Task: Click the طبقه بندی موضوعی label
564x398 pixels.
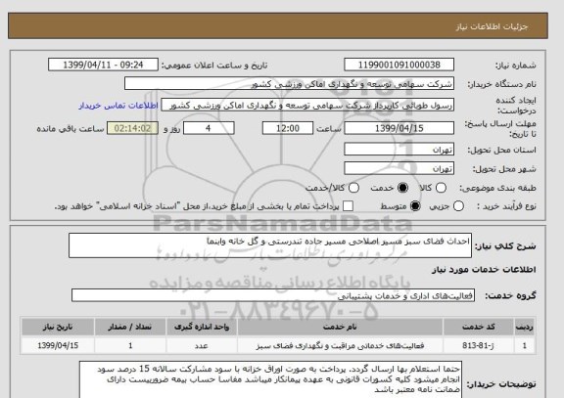Action: (497, 188)
